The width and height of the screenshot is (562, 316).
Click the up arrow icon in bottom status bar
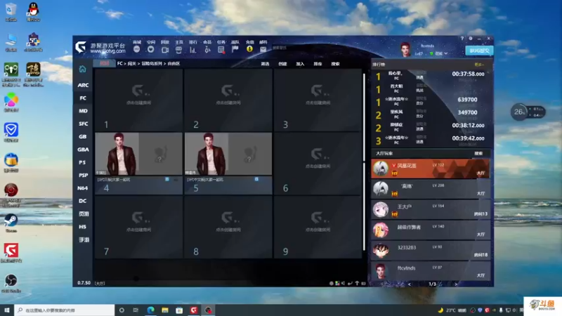click(357, 283)
